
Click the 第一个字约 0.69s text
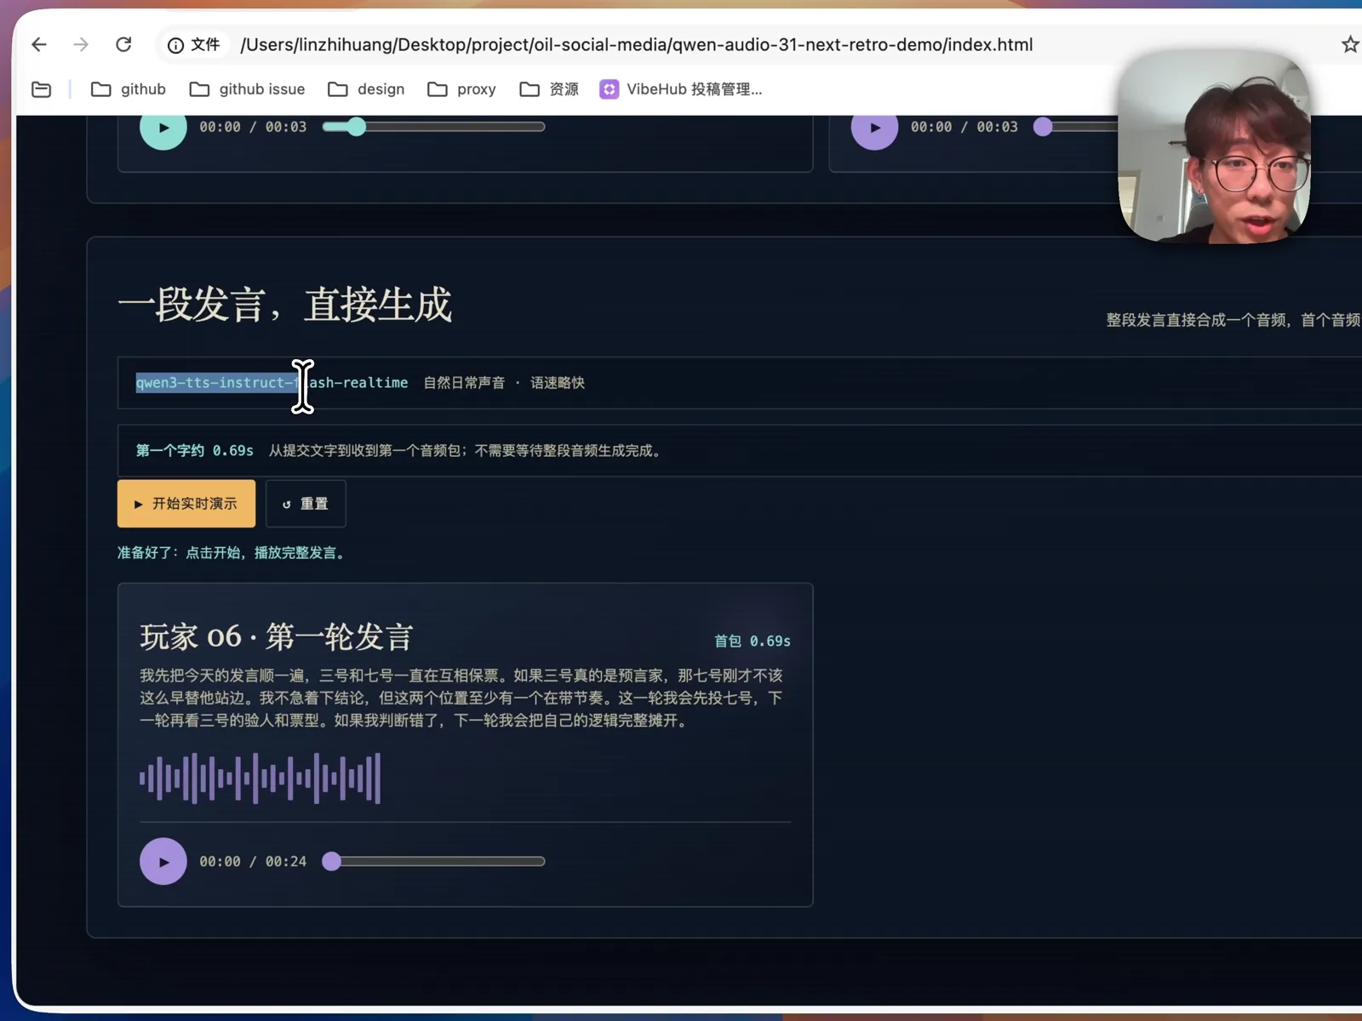(x=195, y=451)
